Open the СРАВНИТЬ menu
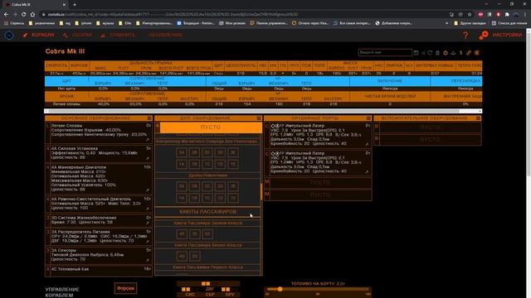This screenshot has width=531, height=298. point(118,35)
